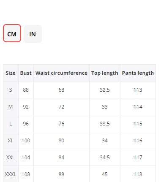
Task: Click the Top length column header
Action: 105,73
